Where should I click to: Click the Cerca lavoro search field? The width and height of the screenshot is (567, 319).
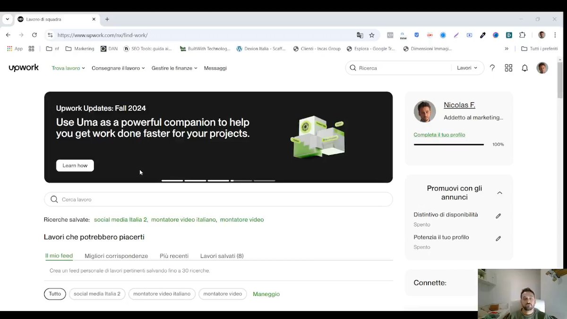point(218,199)
